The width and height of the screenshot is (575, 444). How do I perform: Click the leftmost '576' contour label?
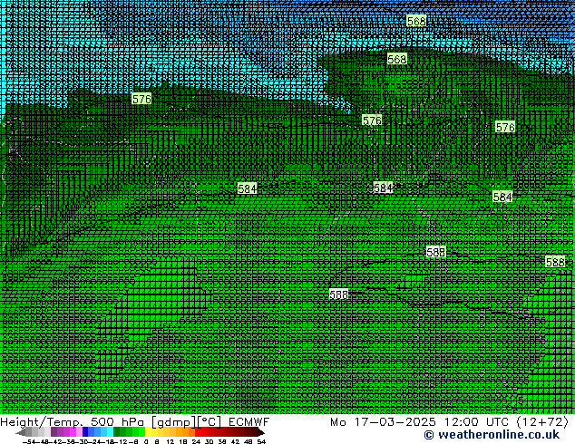click(141, 99)
